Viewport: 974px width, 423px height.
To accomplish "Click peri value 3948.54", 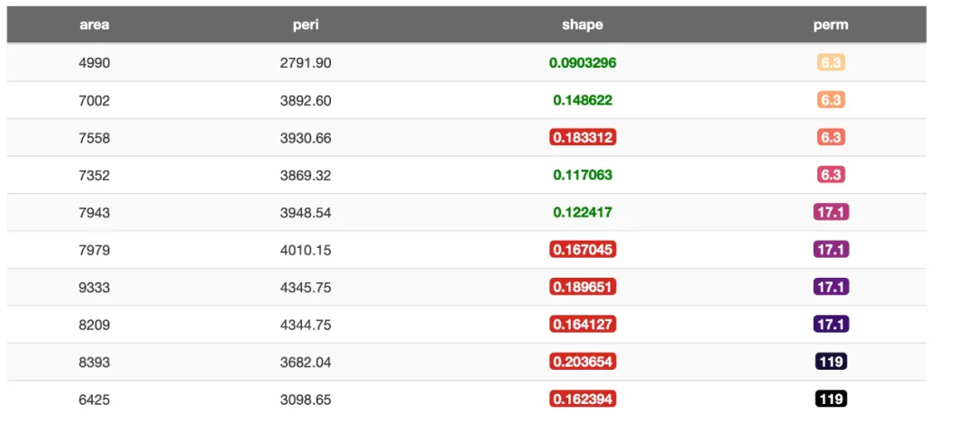I will [x=306, y=213].
